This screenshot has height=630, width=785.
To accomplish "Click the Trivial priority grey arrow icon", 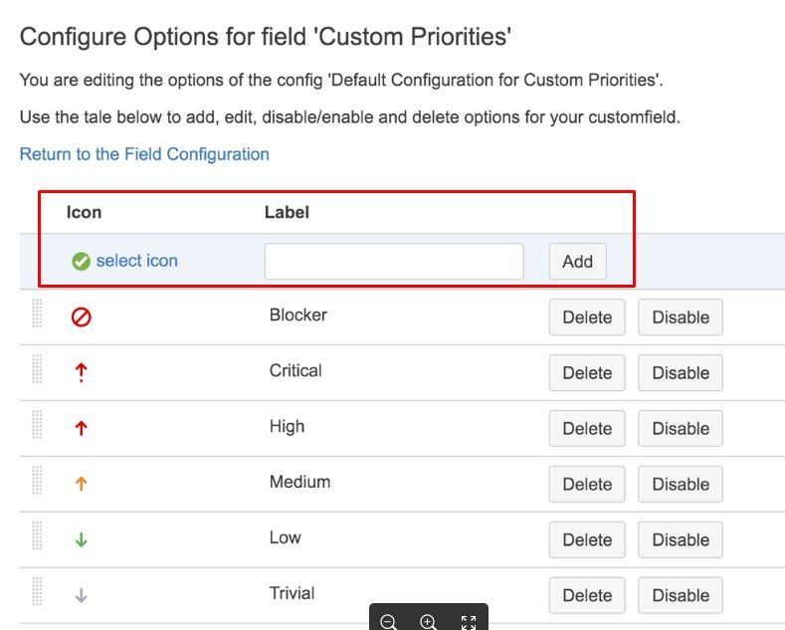I will coord(82,595).
